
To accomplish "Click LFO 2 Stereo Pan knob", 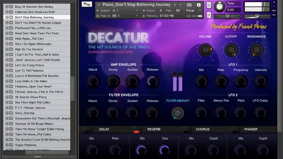I will pos(221,113).
